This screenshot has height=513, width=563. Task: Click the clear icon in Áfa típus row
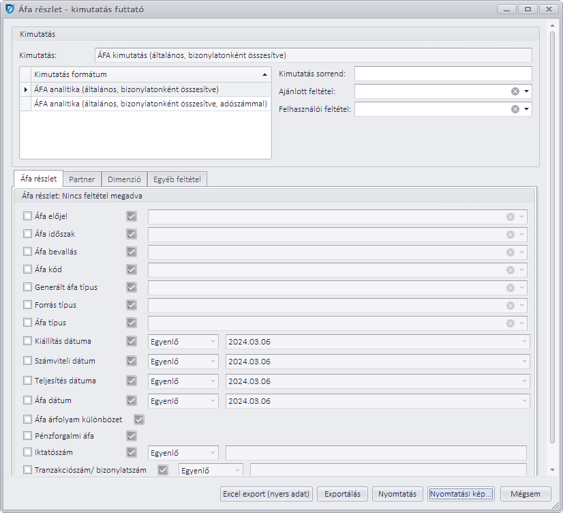pos(510,323)
